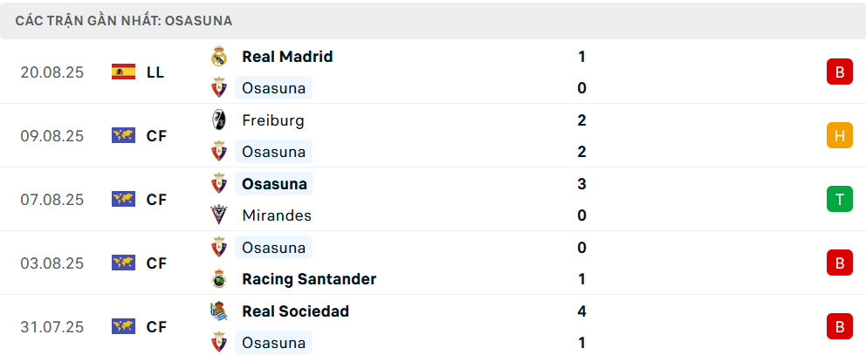The height and width of the screenshot is (355, 866).
Task: Open the Racing Santander team link
Action: pos(309,279)
